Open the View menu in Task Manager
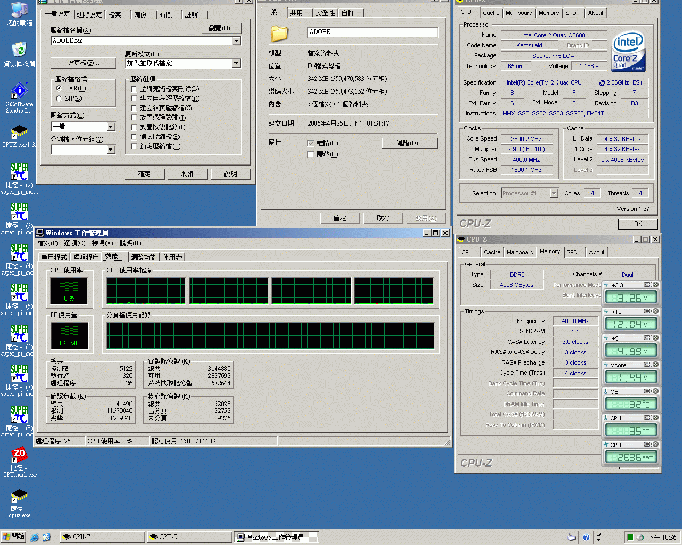This screenshot has height=545, width=682. [102, 243]
